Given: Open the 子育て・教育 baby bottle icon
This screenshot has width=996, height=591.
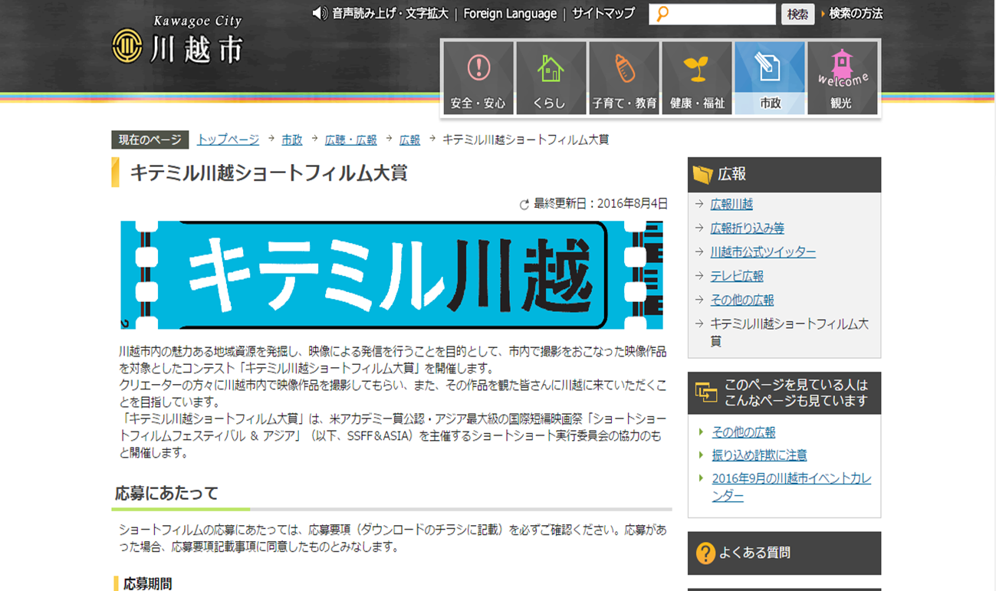Looking at the screenshot, I should pyautogui.click(x=624, y=69).
